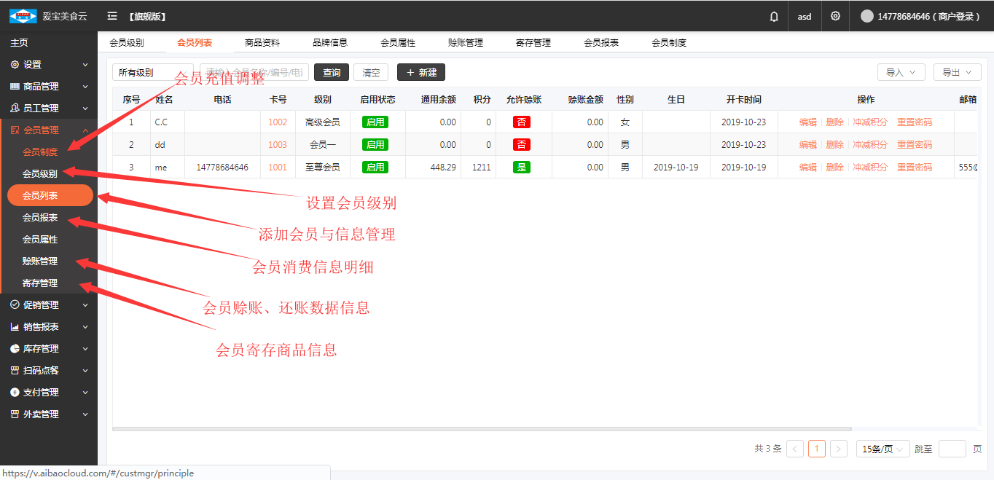994x480 pixels.
Task: Click the 支付管理 sidebar icon
Action: point(15,393)
